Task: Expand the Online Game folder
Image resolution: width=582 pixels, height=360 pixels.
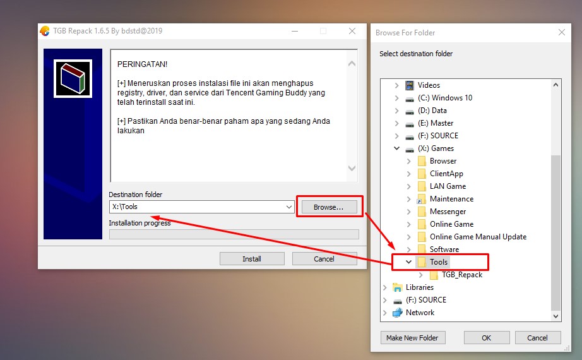Action: tap(408, 224)
